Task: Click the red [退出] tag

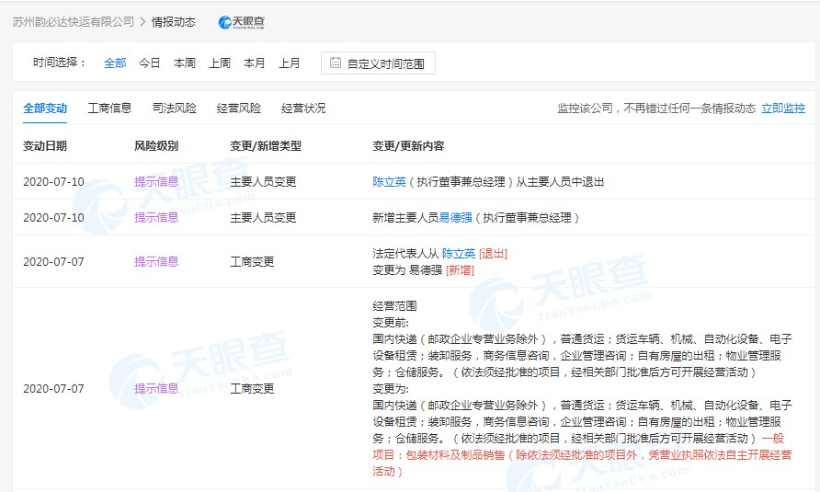Action: [493, 254]
